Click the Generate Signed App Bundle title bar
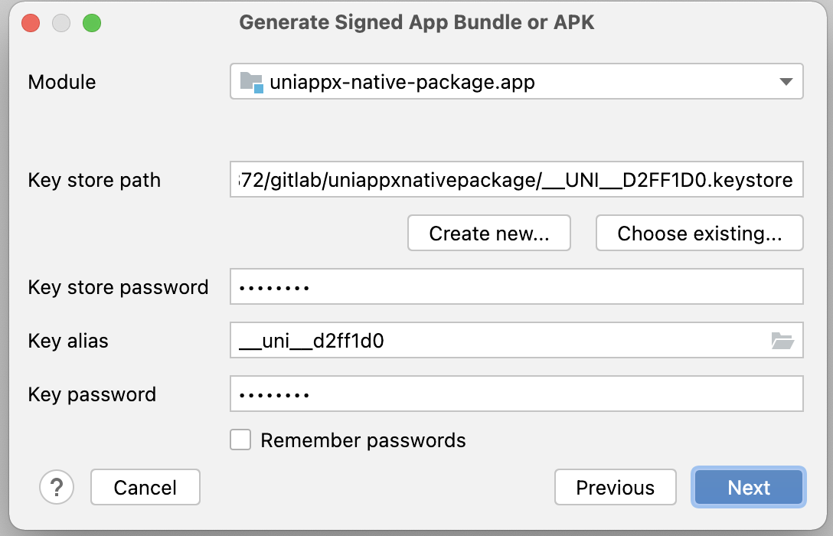 point(416,22)
